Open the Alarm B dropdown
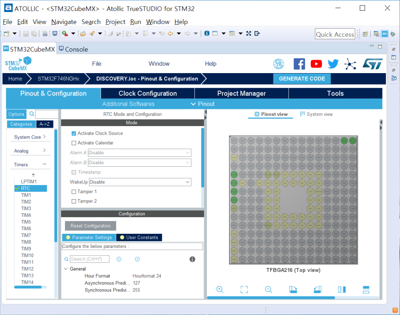This screenshot has height=315, width=400. coord(140,163)
